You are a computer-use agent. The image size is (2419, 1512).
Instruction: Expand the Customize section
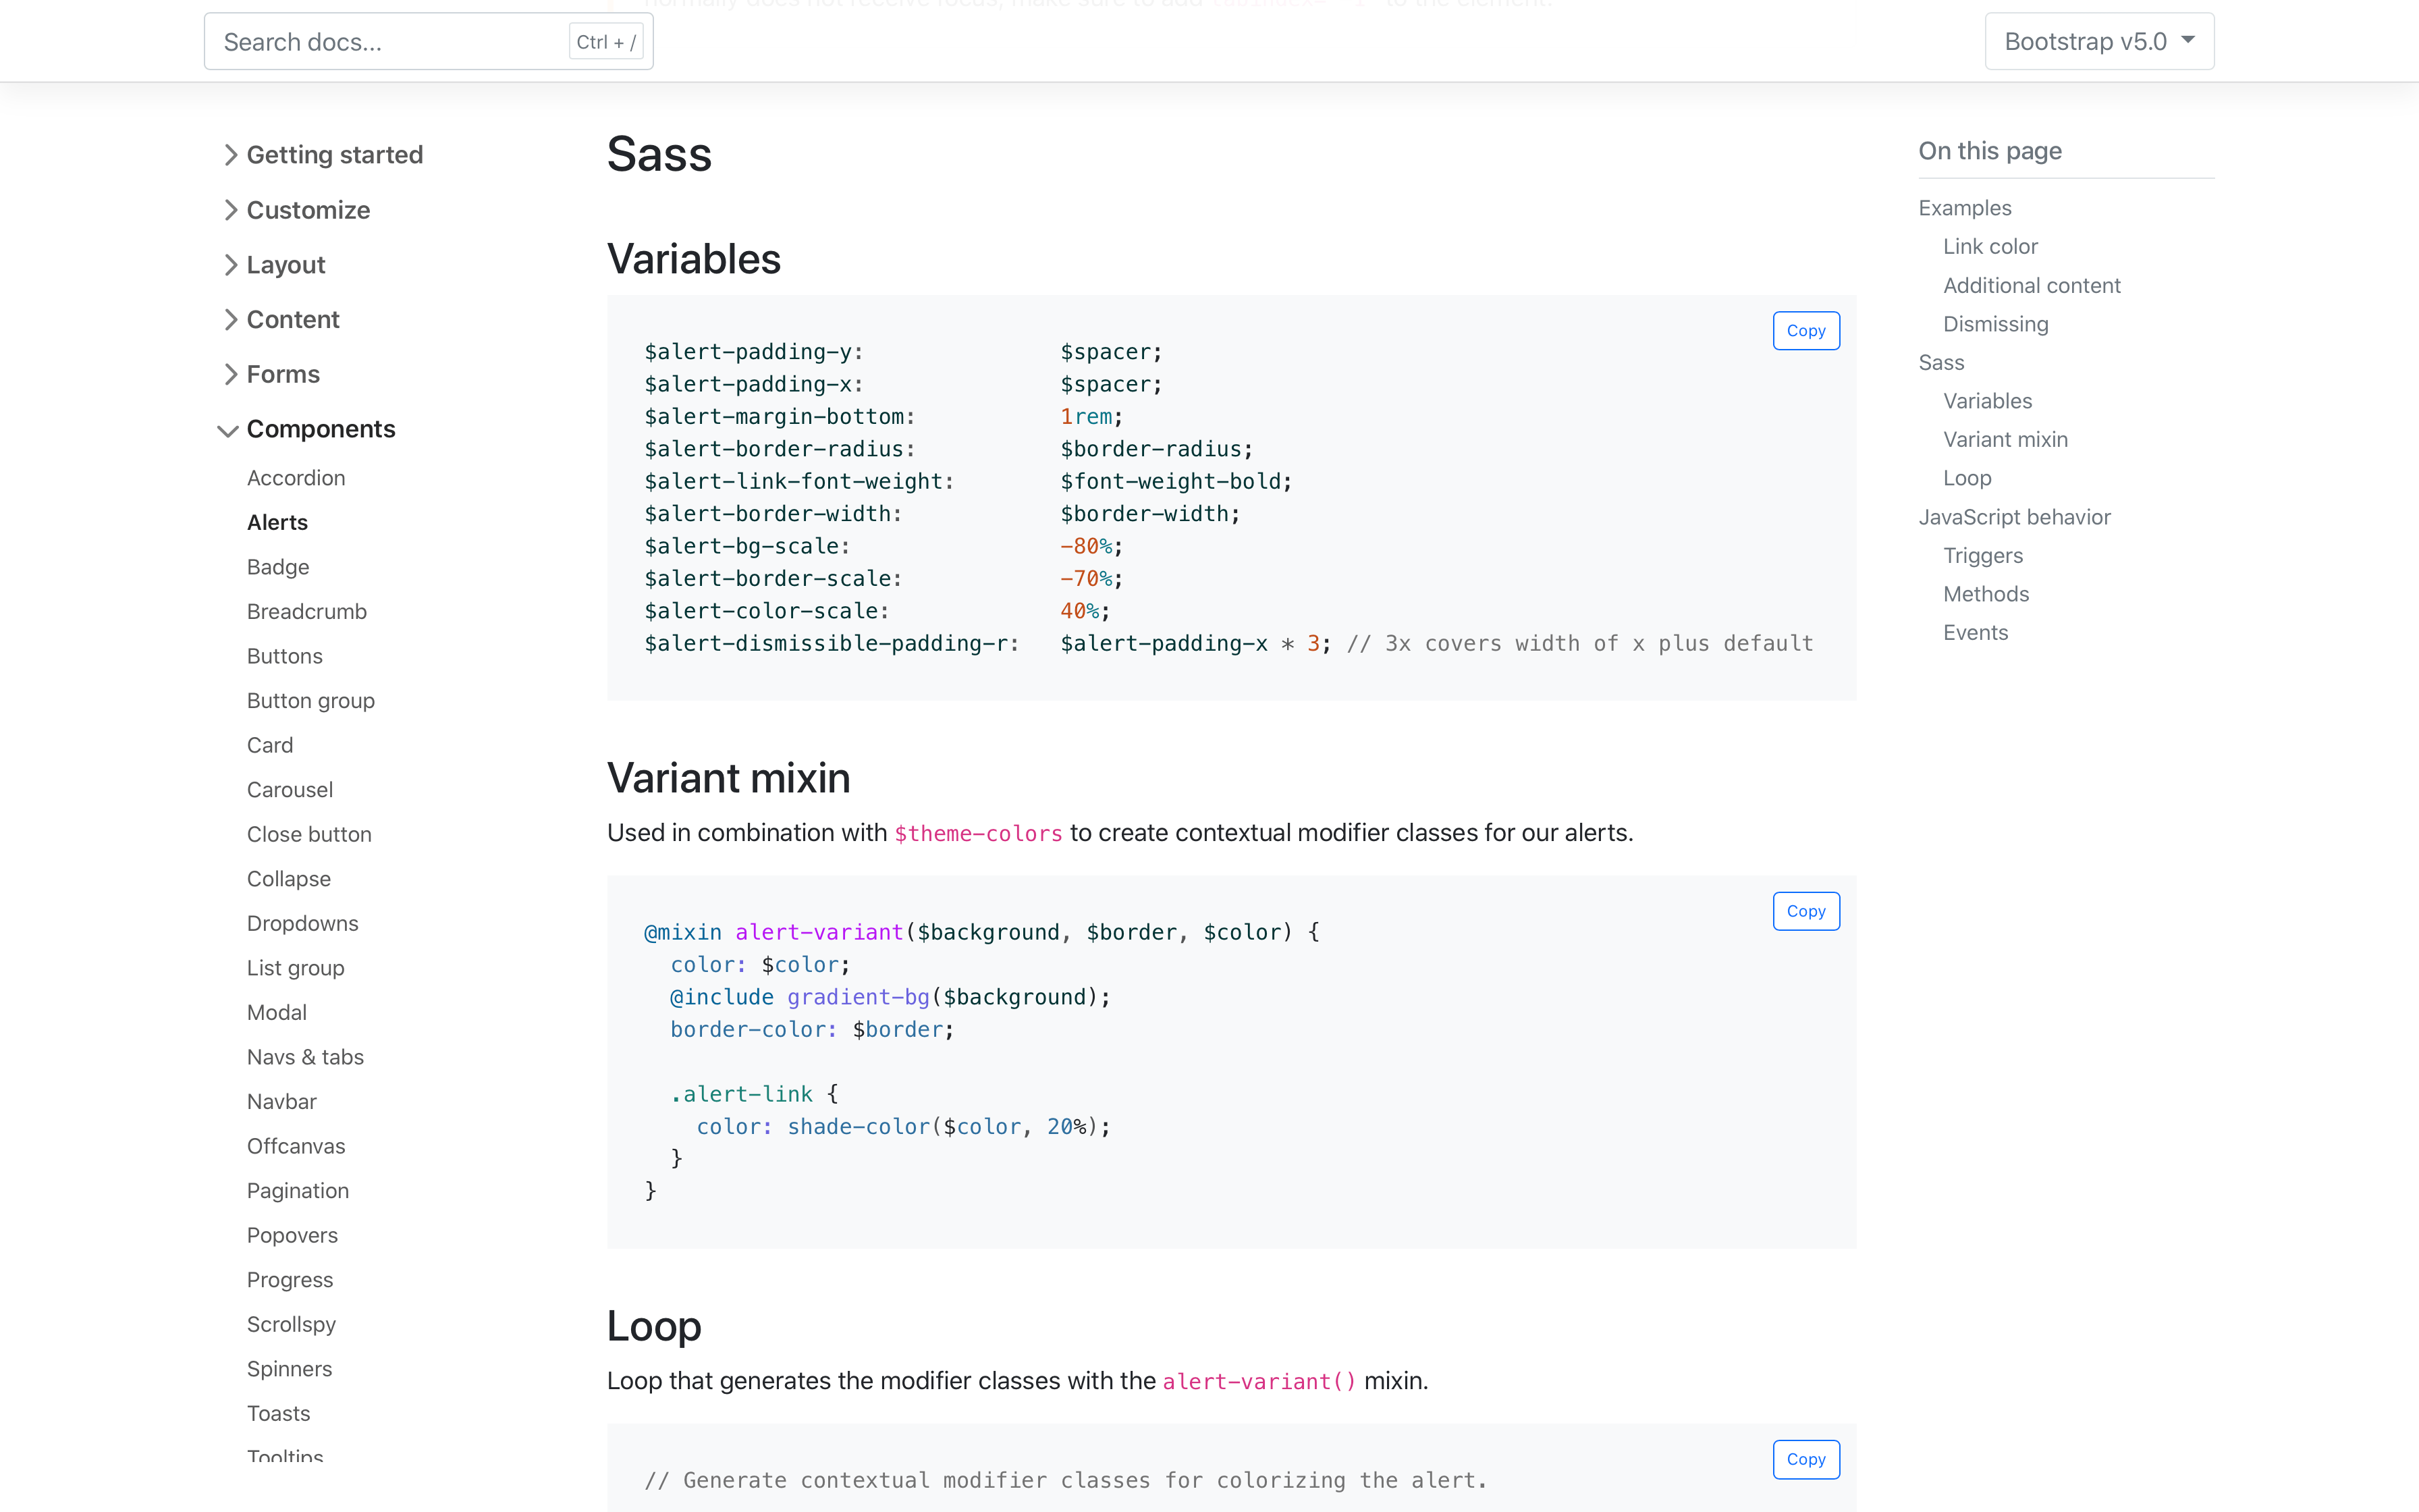pyautogui.click(x=308, y=209)
